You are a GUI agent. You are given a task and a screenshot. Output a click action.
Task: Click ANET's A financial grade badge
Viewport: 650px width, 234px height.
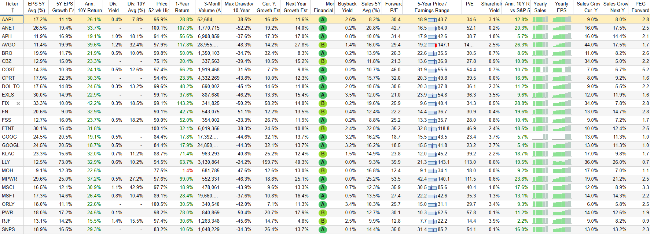(323, 28)
